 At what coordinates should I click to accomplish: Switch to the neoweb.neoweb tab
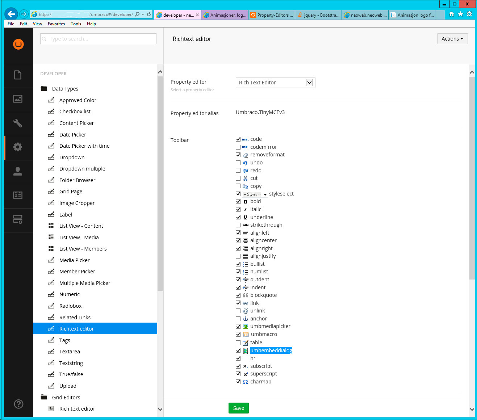365,15
